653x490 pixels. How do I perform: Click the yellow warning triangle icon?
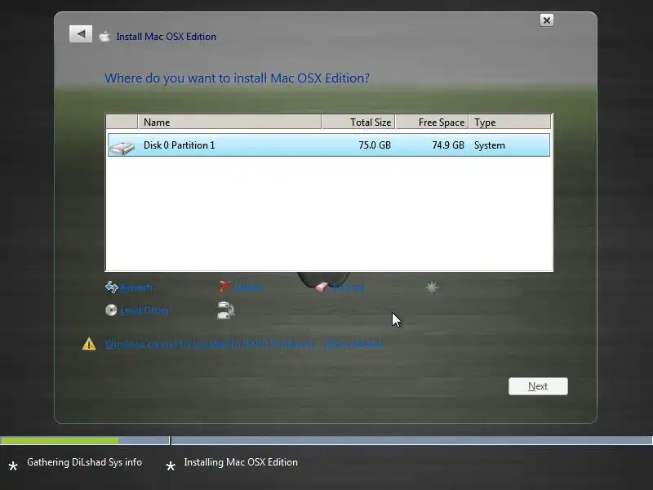click(89, 344)
